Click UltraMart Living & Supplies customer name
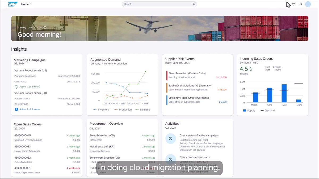Image resolution: width=319 pixels, height=179 pixels. coord(28,140)
